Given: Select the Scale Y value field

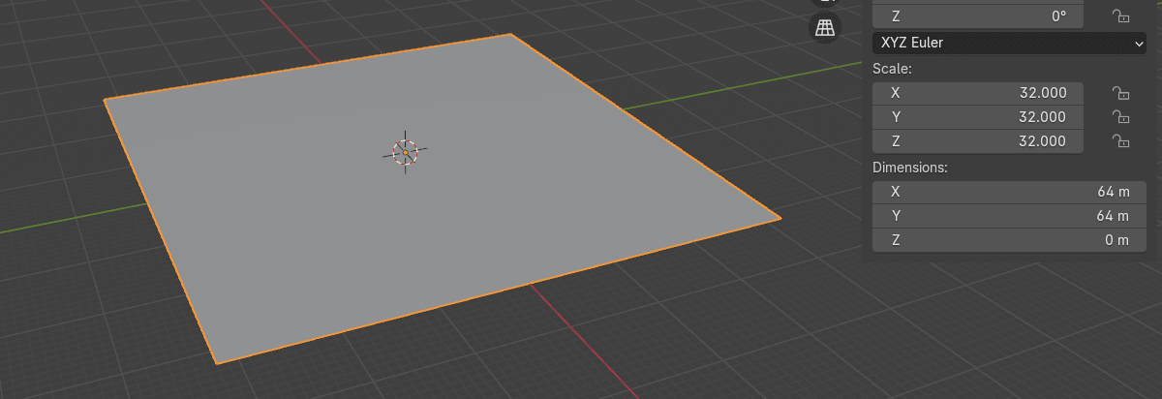Looking at the screenshot, I should point(977,117).
